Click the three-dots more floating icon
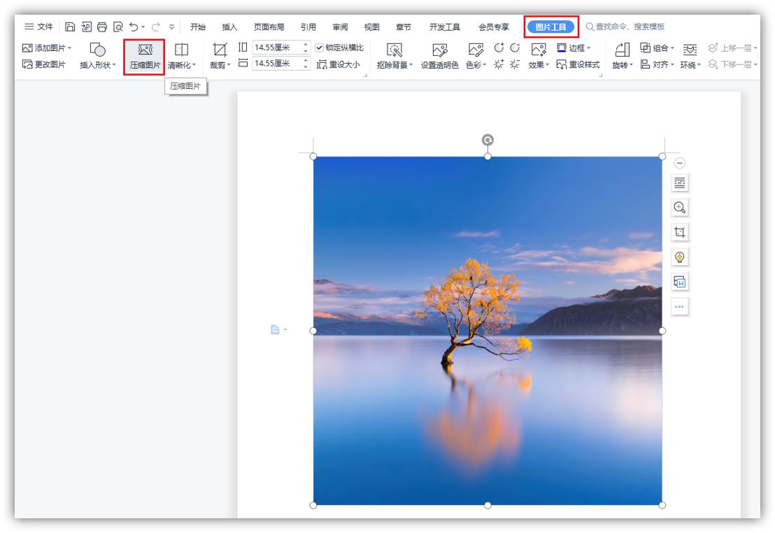The image size is (775, 533). 680,306
